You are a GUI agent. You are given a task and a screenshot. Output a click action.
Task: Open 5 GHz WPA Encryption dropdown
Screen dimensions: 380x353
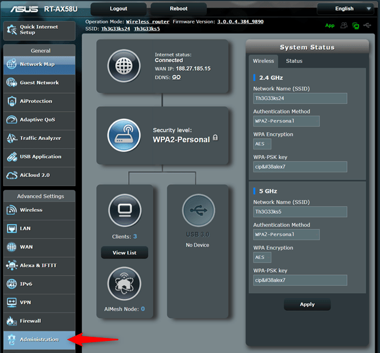[262, 258]
